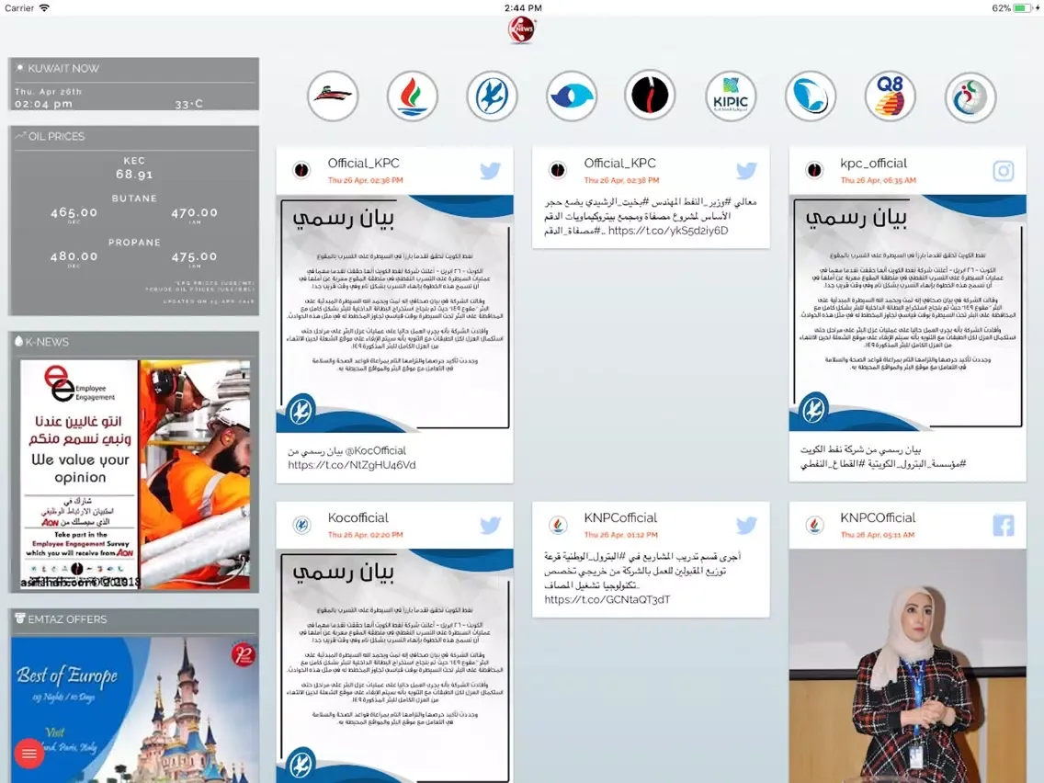Open KNPCOfficial account name on Facebook post
This screenshot has height=783, width=1044.
[878, 517]
